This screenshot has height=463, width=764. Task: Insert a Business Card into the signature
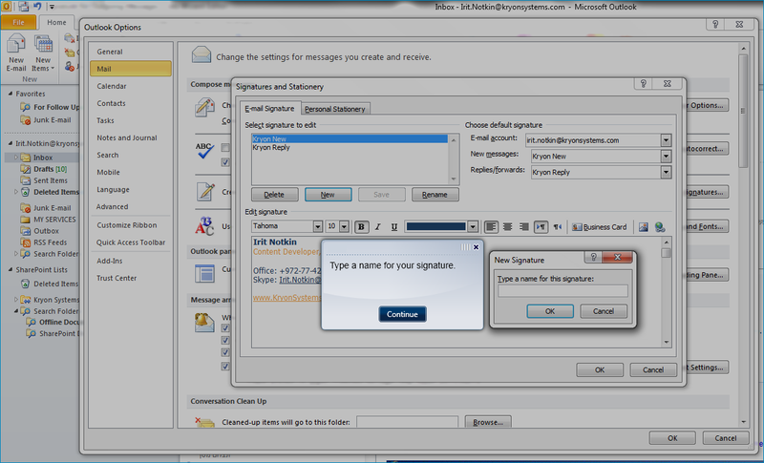[600, 227]
